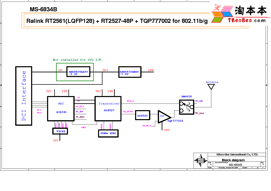The height and width of the screenshot is (191, 271).
Task: Click the MSI logo in the title block
Action: click(201, 160)
